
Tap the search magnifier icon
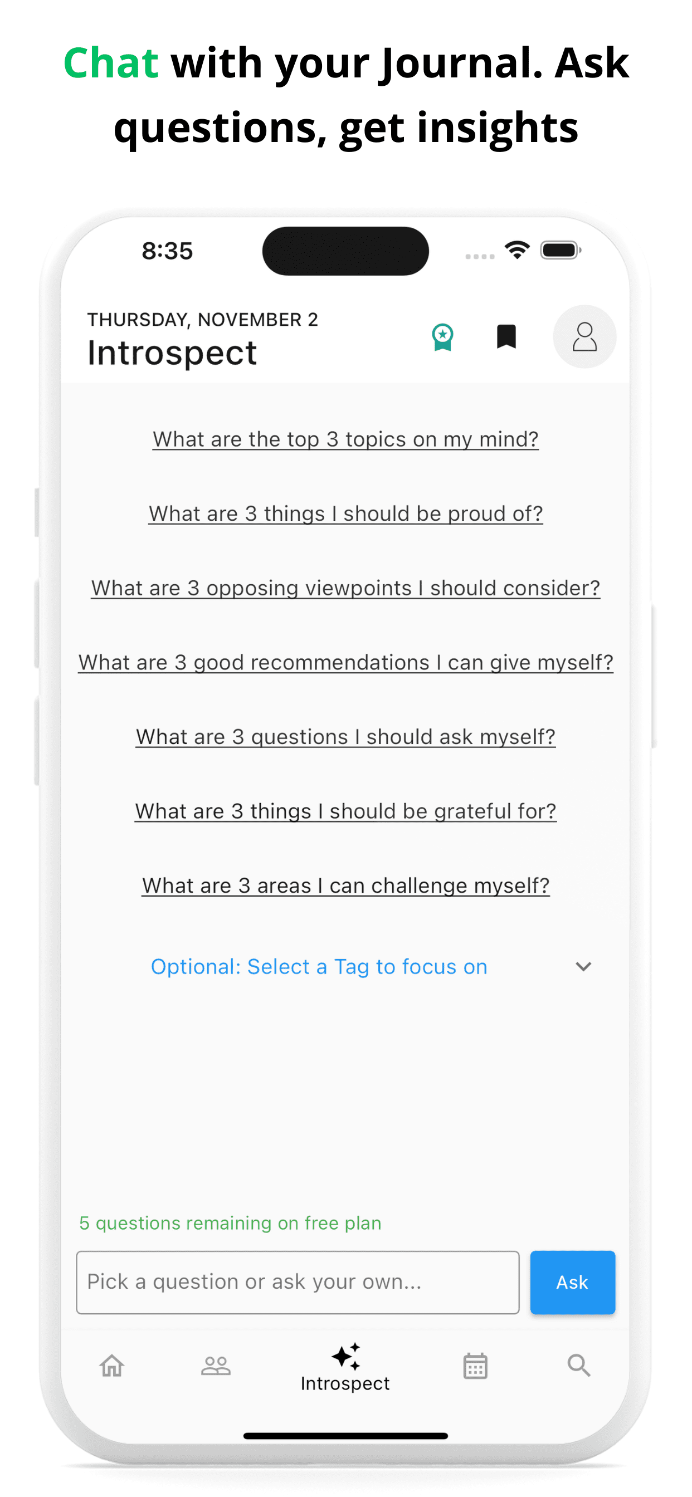pos(578,1365)
